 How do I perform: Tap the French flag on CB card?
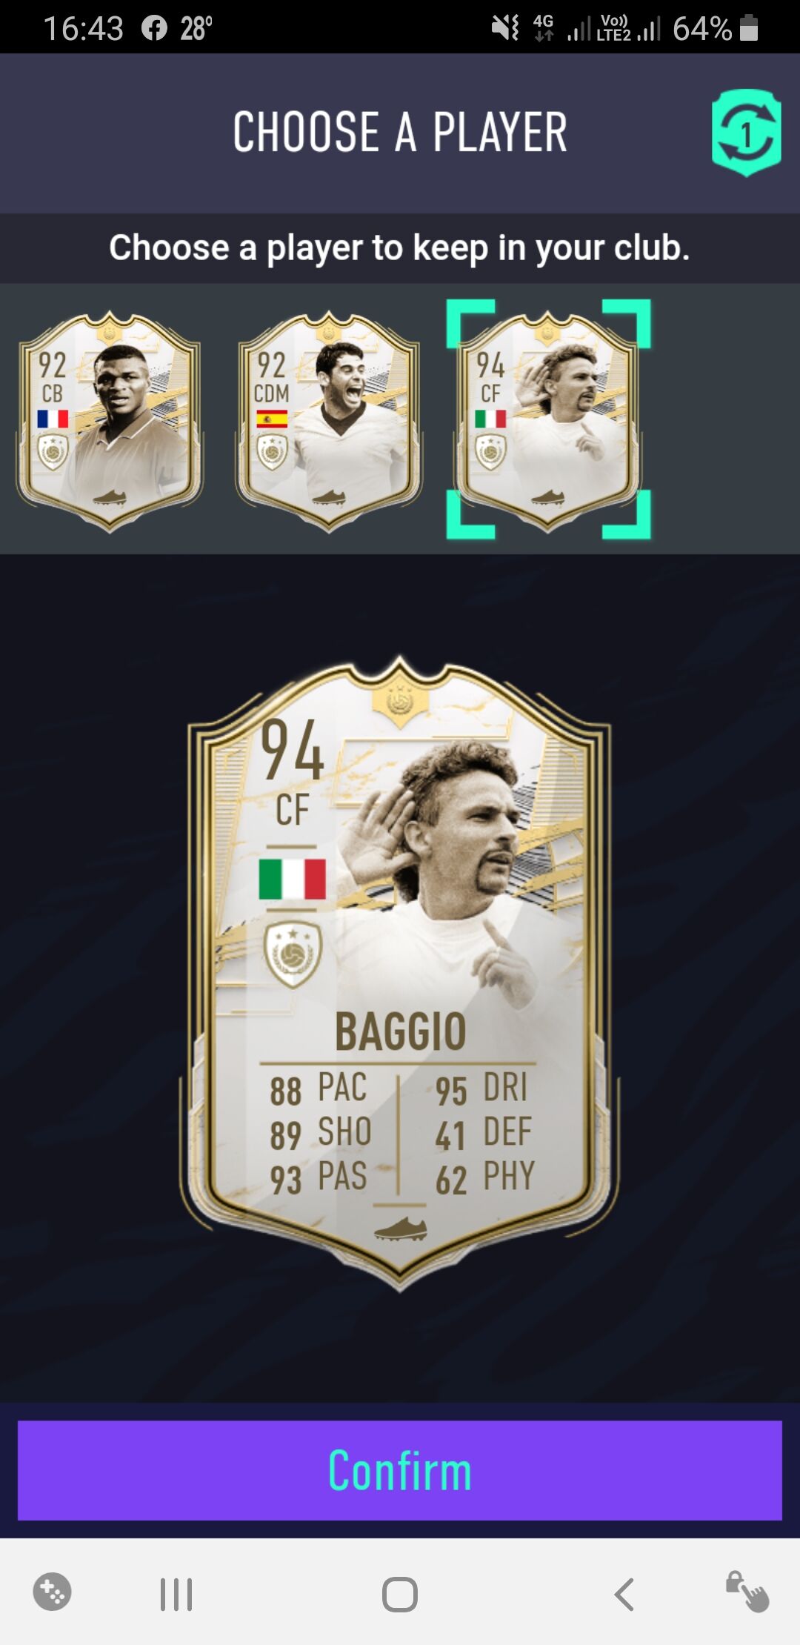[x=53, y=419]
